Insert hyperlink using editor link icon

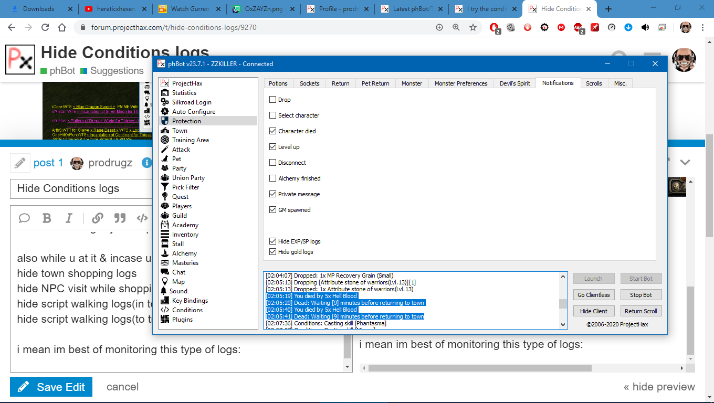(97, 218)
